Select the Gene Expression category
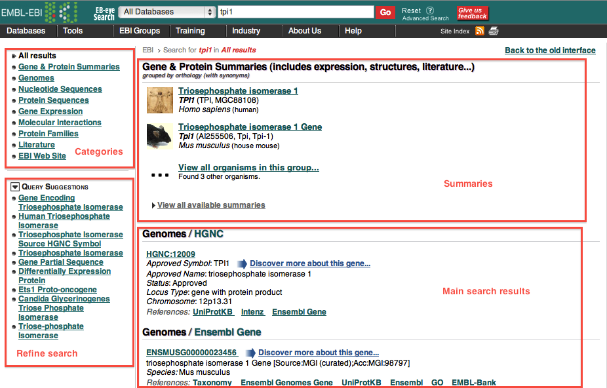The width and height of the screenshot is (607, 388). [50, 111]
